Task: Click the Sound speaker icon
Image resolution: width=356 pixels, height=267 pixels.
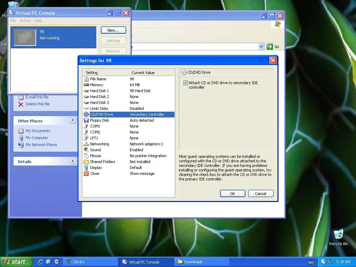Action: coord(86,150)
